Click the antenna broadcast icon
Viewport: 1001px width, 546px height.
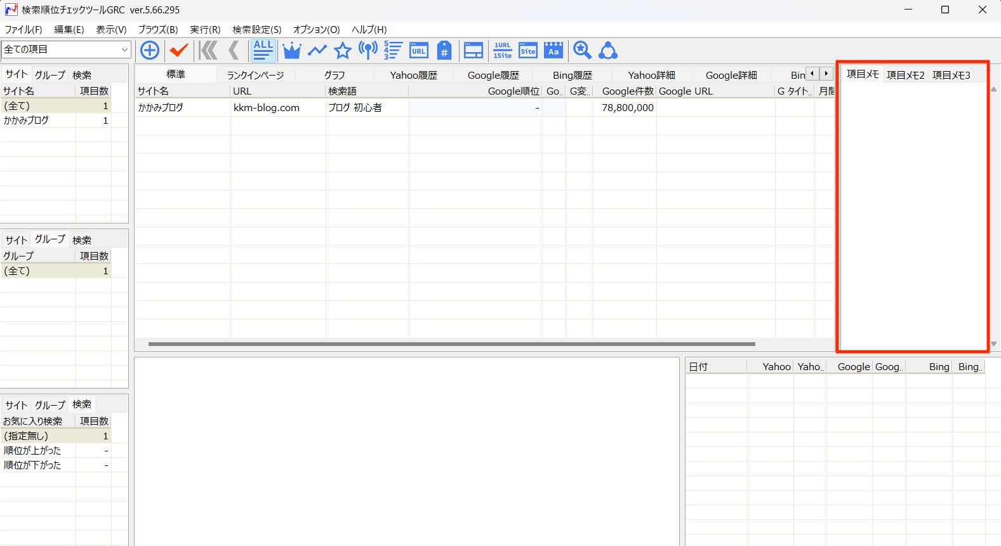368,50
